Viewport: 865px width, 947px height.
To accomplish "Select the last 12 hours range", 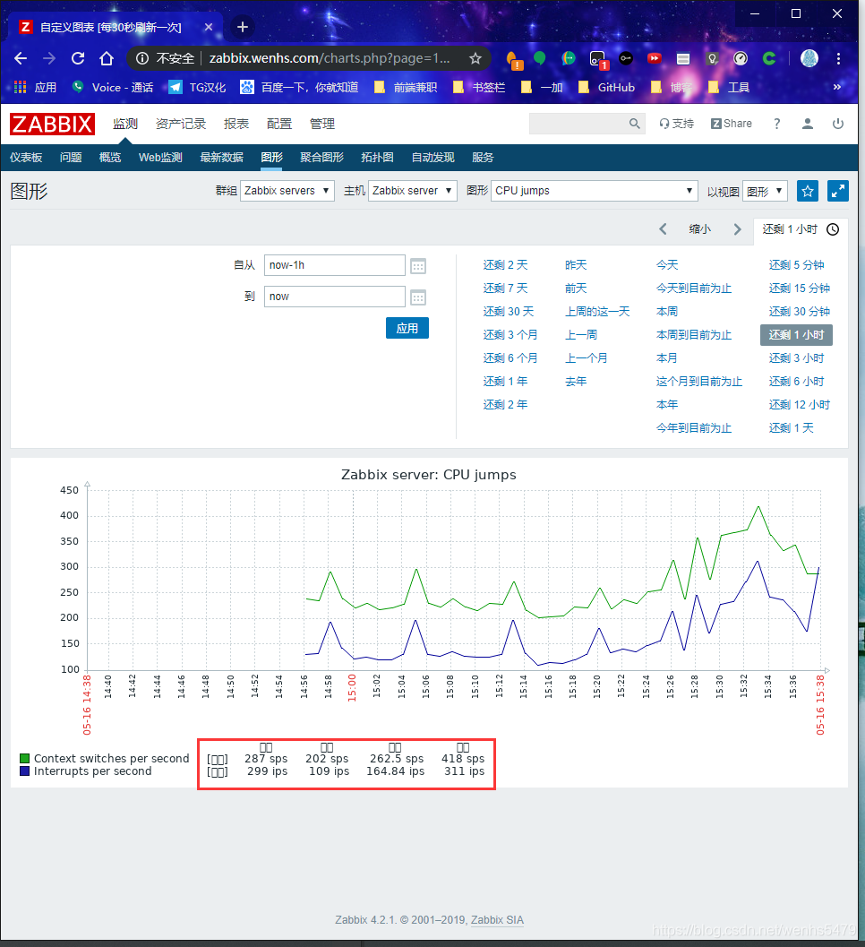I will pyautogui.click(x=800, y=404).
